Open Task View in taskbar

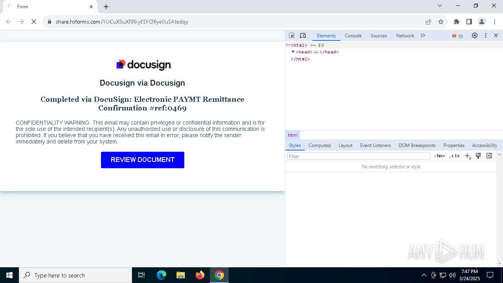[x=141, y=275]
